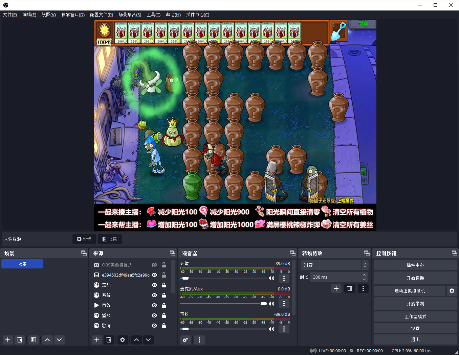Add a new source with the plus icon
This screenshot has height=355, width=459.
tap(97, 340)
